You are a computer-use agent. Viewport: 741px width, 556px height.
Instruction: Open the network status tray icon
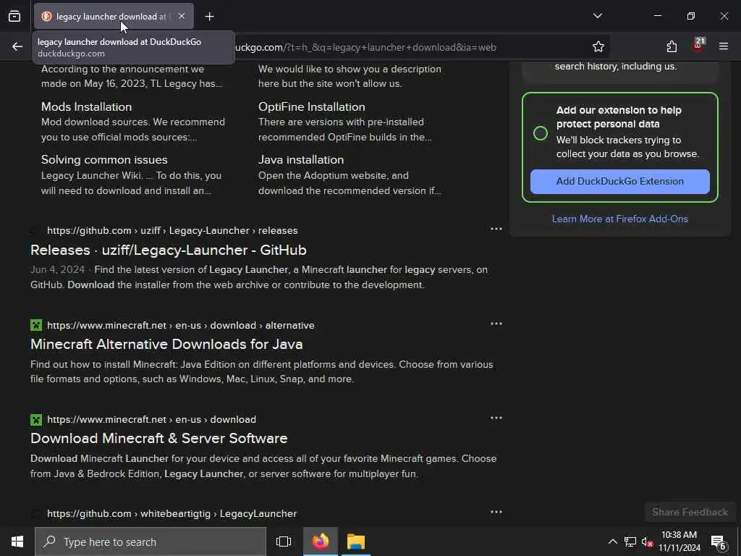pyautogui.click(x=630, y=542)
